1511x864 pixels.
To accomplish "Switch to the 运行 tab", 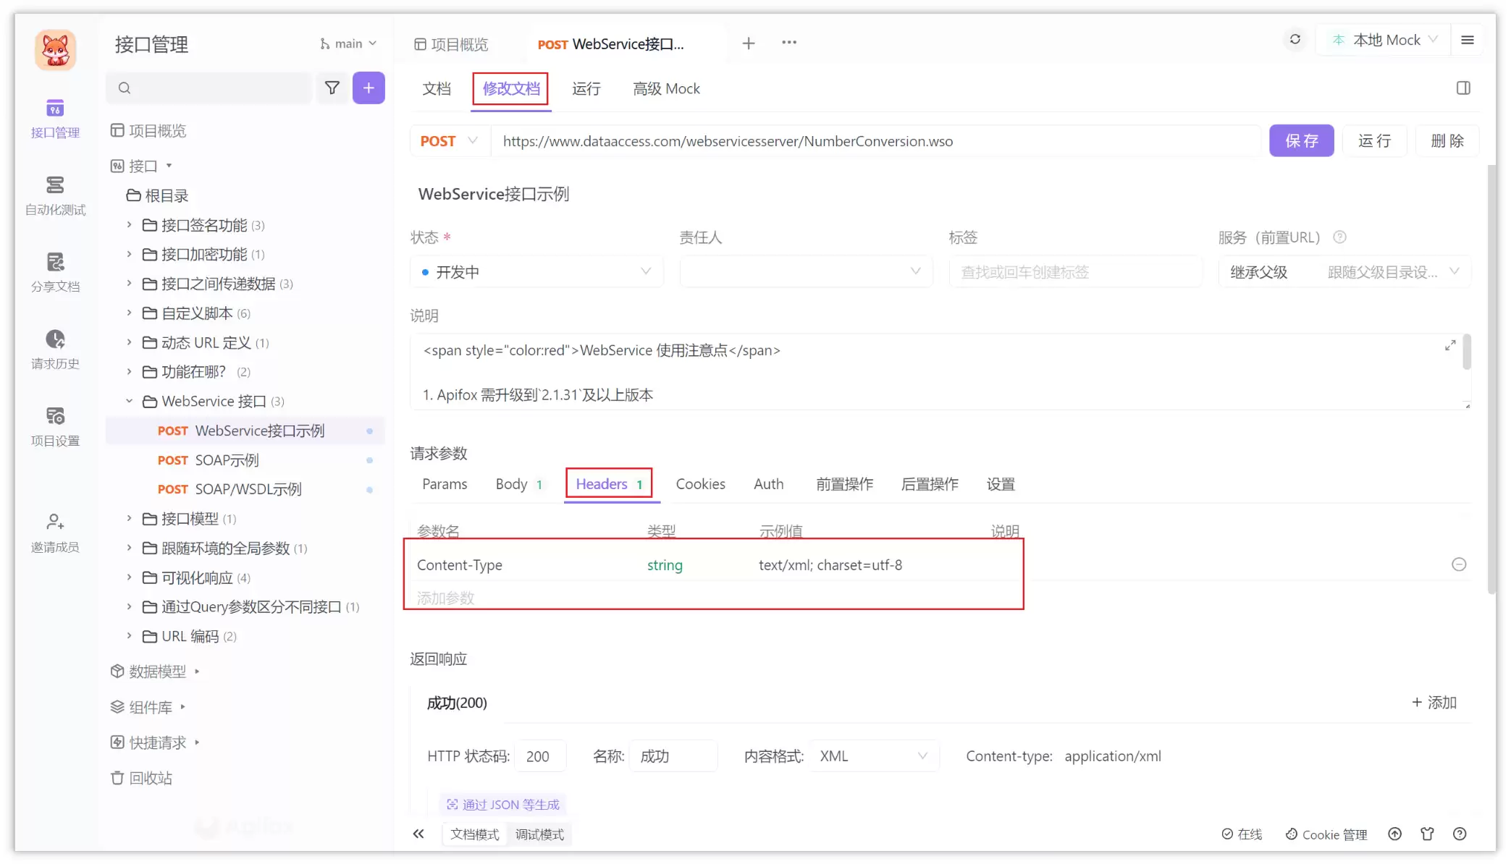I will [x=586, y=89].
